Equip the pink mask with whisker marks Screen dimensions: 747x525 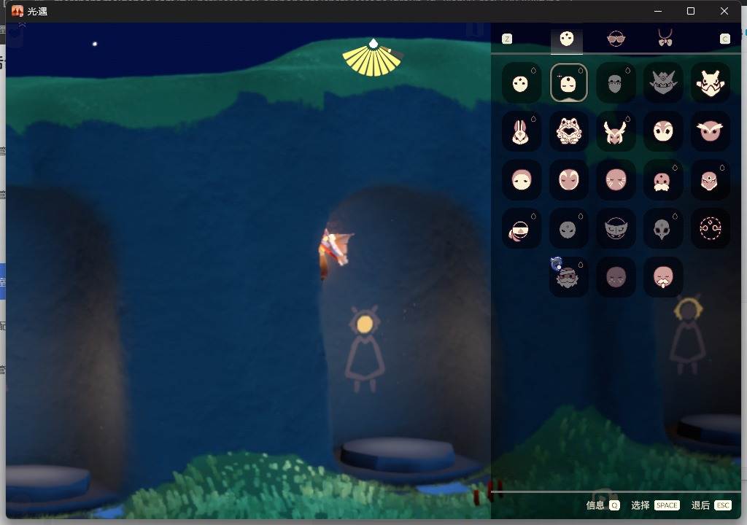coord(616,180)
